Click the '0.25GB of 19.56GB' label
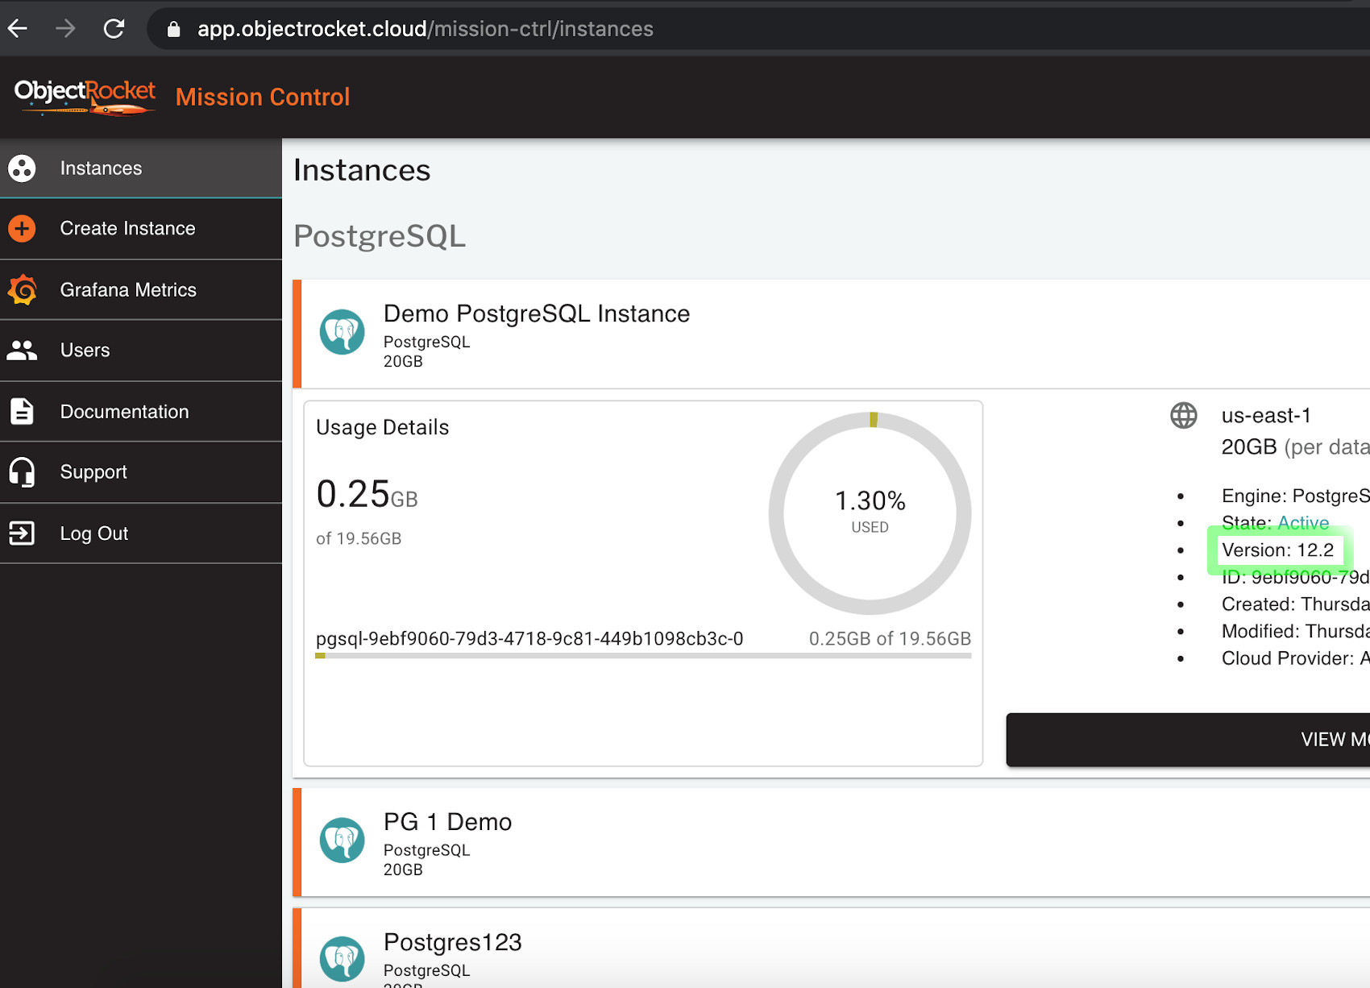Viewport: 1370px width, 988px height. point(890,638)
